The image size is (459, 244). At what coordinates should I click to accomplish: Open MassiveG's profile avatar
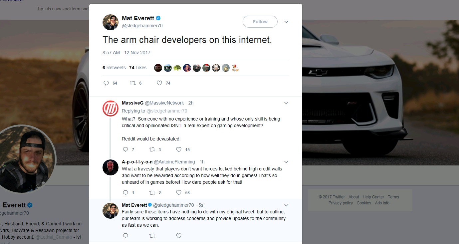pyautogui.click(x=111, y=109)
